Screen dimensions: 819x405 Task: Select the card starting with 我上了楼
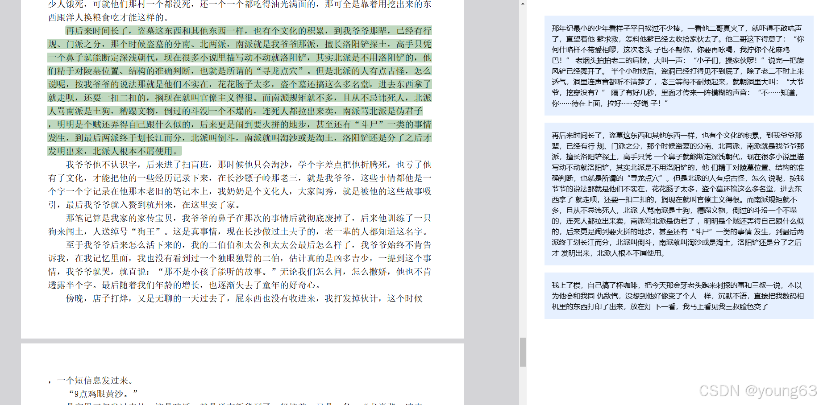679,296
